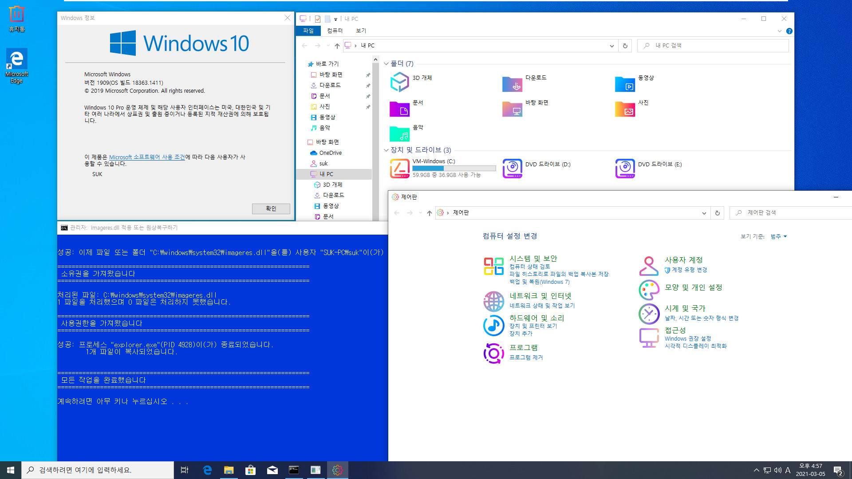The height and width of the screenshot is (479, 852).
Task: Click the Windows Start button
Action: click(x=11, y=470)
